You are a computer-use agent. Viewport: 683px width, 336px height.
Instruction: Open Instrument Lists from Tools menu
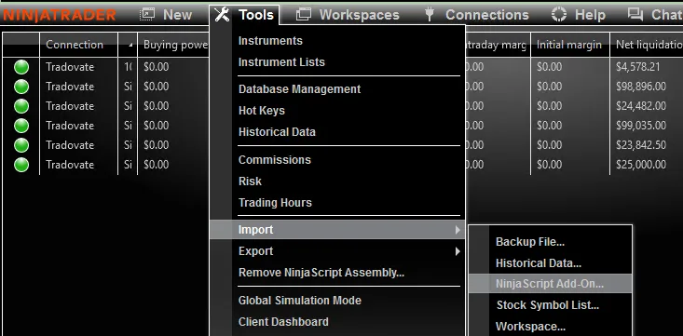click(x=281, y=61)
